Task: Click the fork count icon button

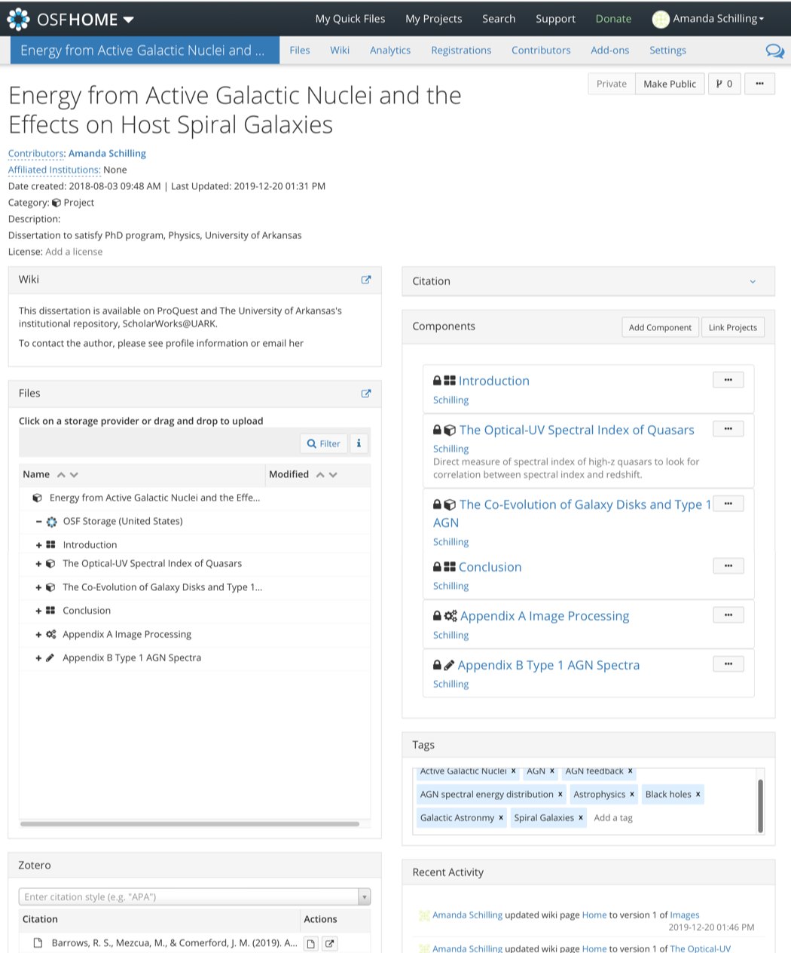Action: [x=724, y=84]
